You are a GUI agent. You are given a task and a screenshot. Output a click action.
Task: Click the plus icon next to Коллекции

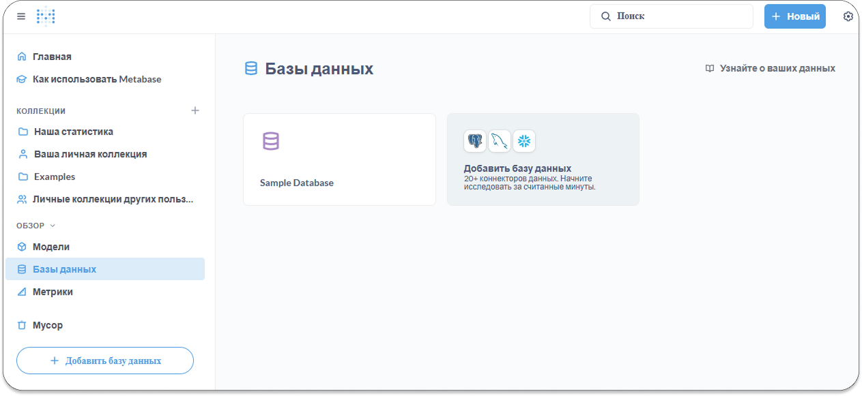(x=195, y=110)
